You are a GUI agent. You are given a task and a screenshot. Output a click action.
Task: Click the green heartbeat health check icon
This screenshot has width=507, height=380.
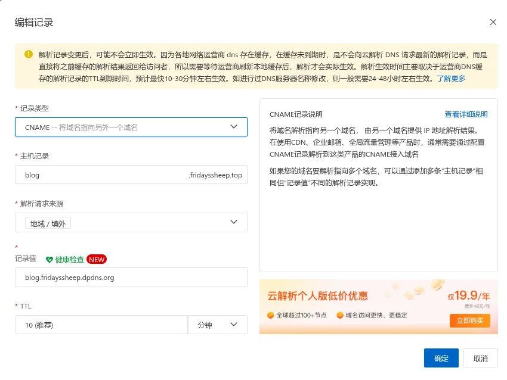coord(50,260)
